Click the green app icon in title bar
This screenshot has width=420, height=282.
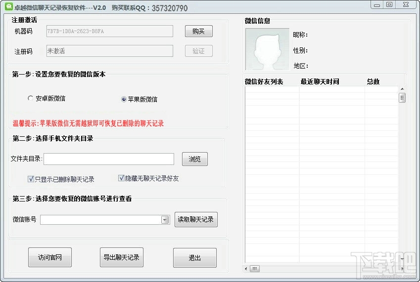pyautogui.click(x=9, y=6)
